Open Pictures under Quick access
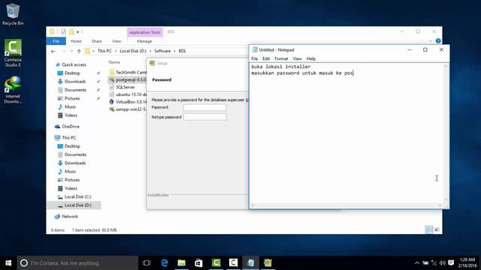 pos(72,98)
